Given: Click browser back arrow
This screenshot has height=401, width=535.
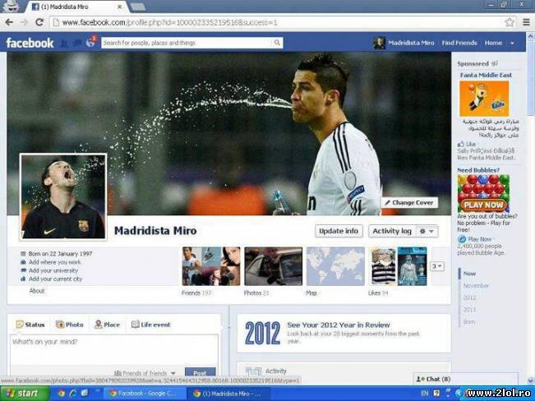Looking at the screenshot, I should coord(9,22).
